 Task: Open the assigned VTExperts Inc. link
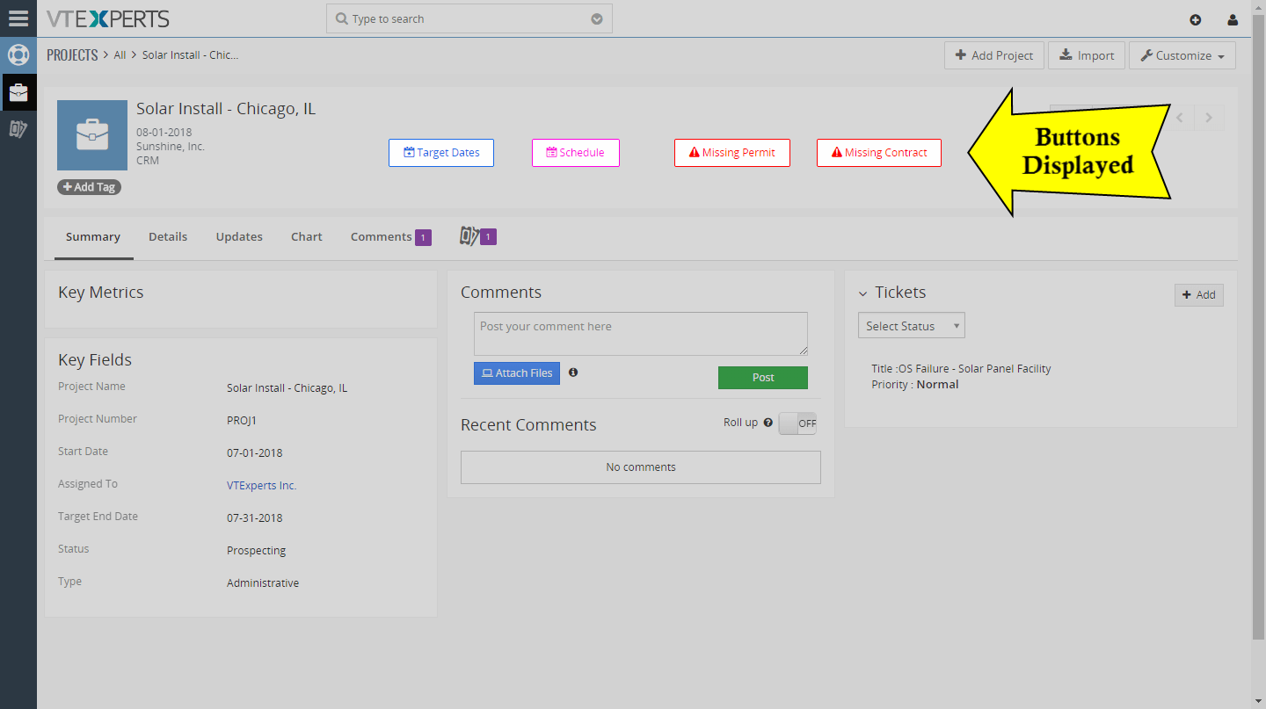coord(261,484)
